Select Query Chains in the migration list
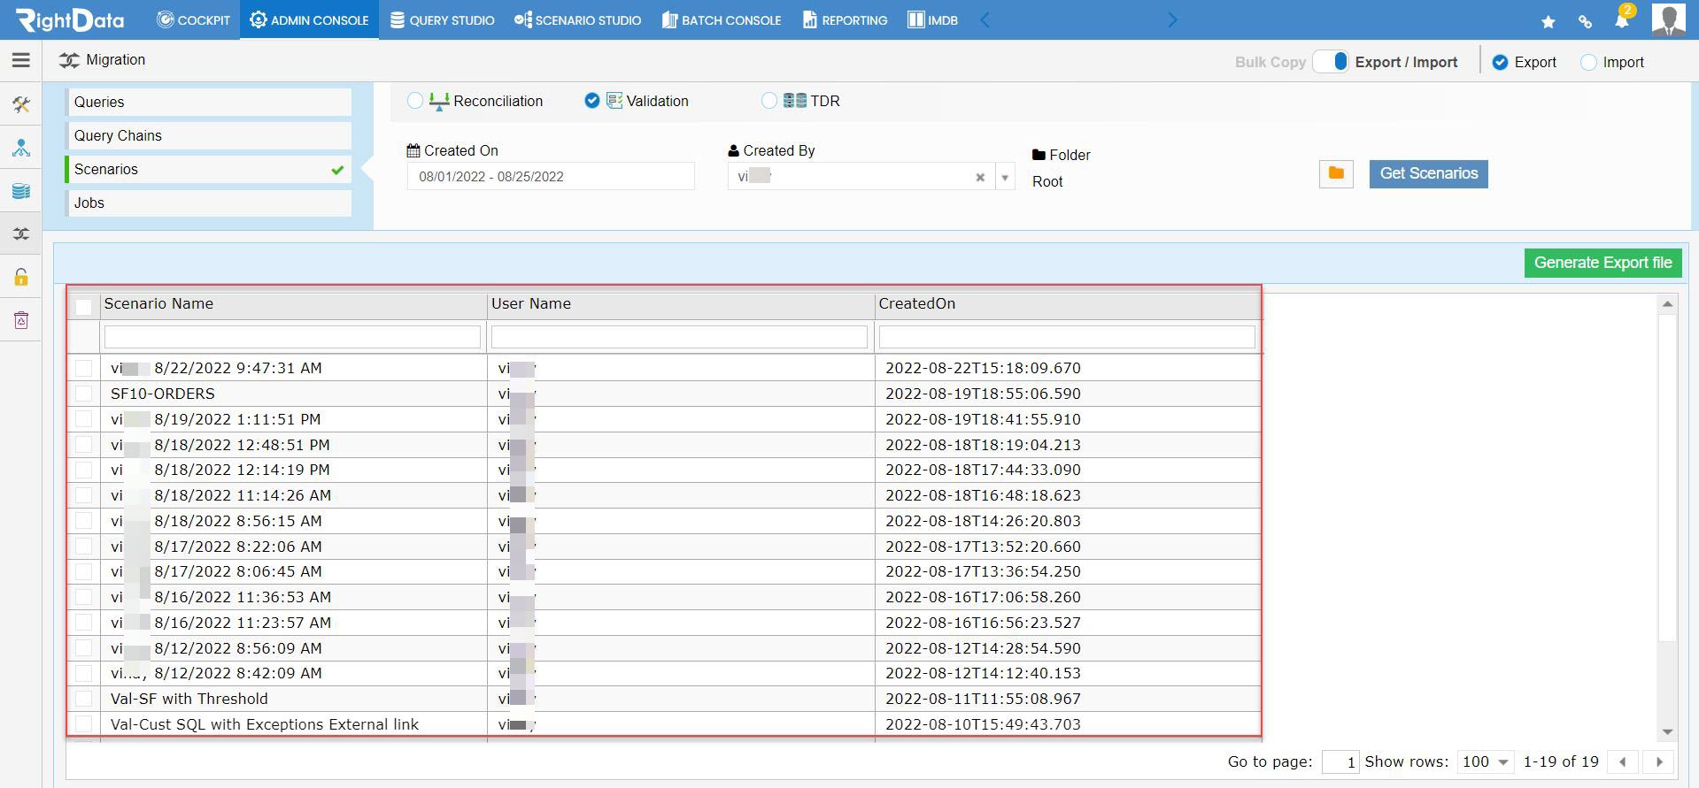 pos(208,135)
